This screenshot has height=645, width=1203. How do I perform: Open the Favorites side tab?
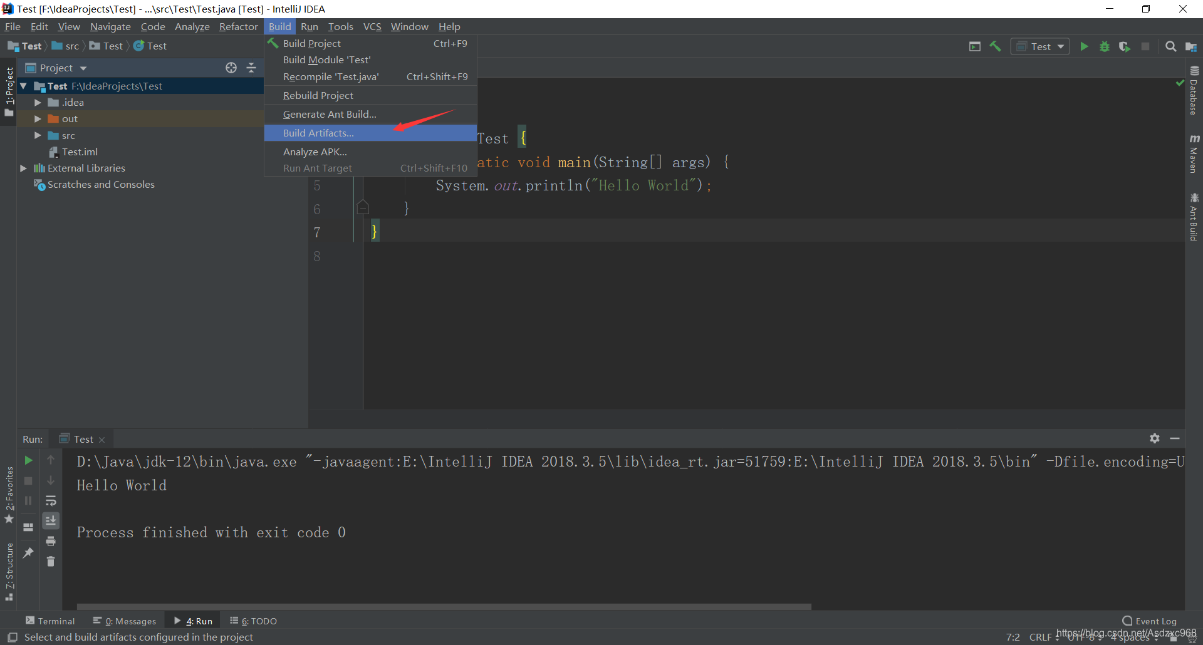pos(9,495)
